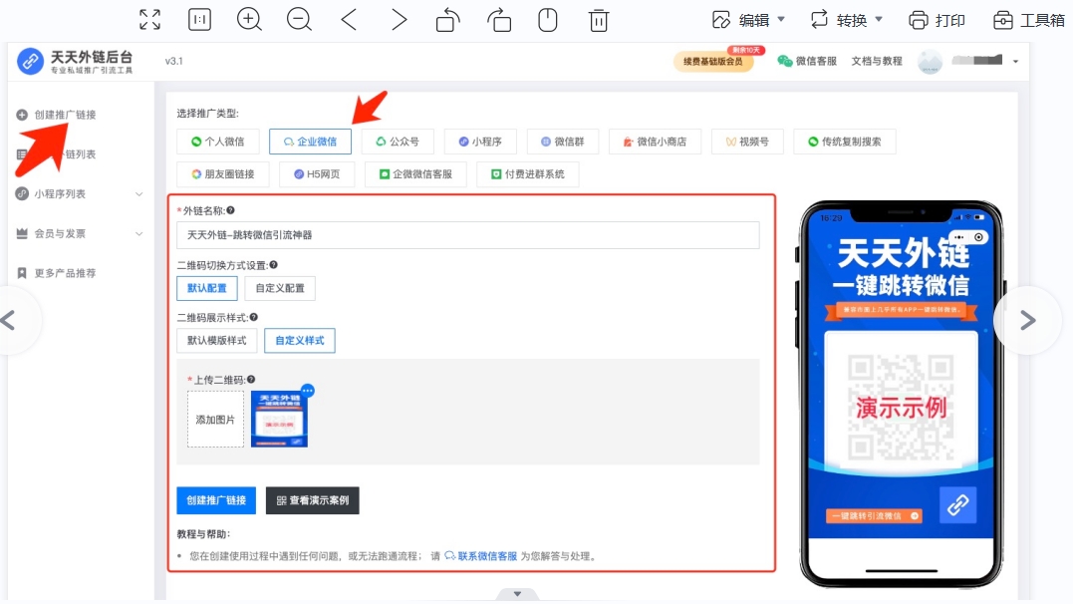
Task: Click 一键跳转引流微信 button in phone preview
Action: point(874,515)
